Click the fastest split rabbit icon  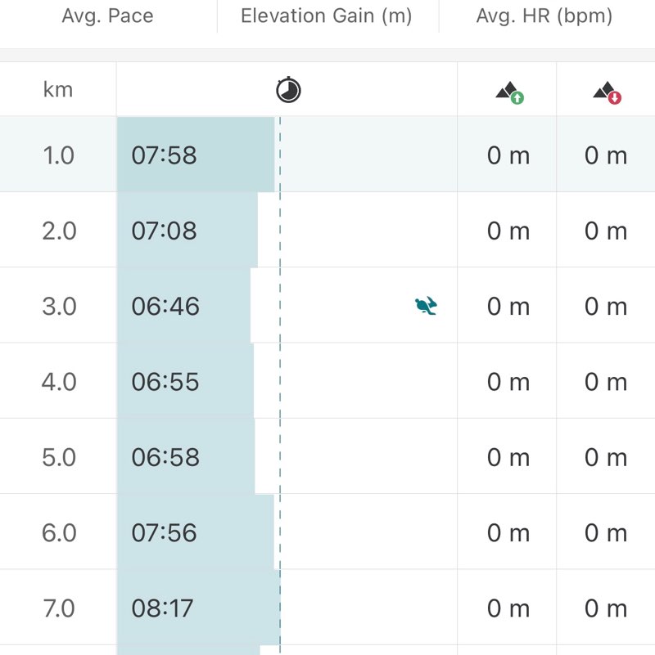[426, 307]
